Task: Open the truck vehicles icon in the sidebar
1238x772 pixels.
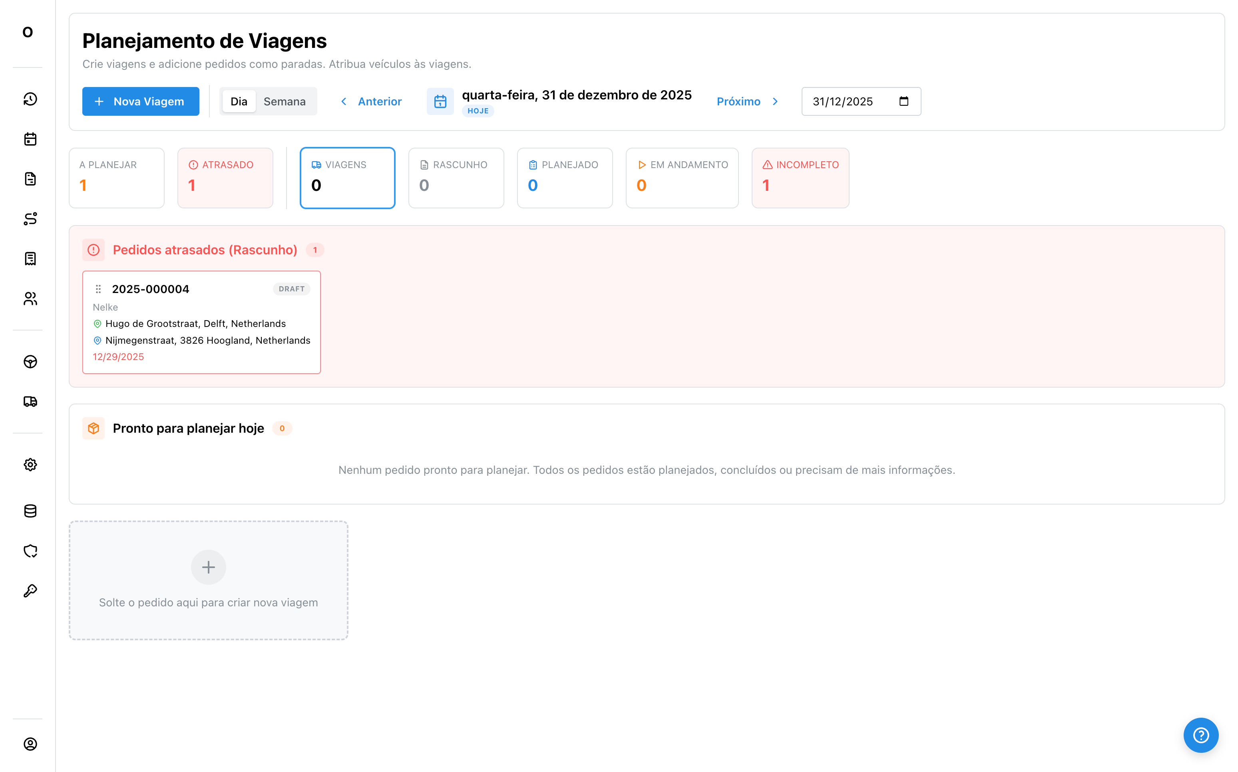Action: coord(30,401)
